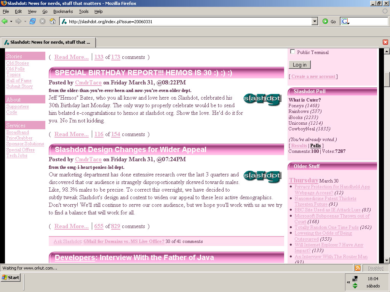The height and width of the screenshot is (292, 390).
Task: Open the Edit menu
Action: [x=18, y=11]
